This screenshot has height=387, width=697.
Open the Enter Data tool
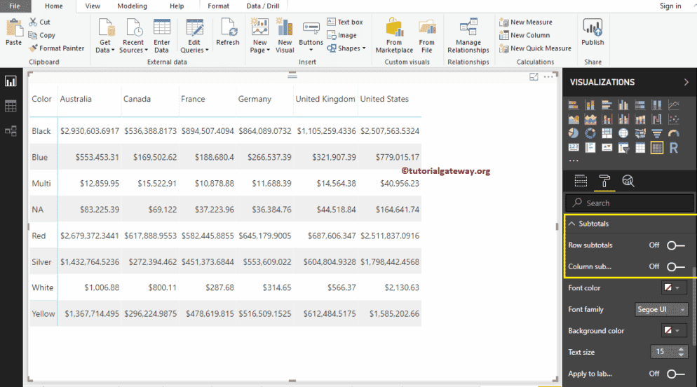click(162, 36)
